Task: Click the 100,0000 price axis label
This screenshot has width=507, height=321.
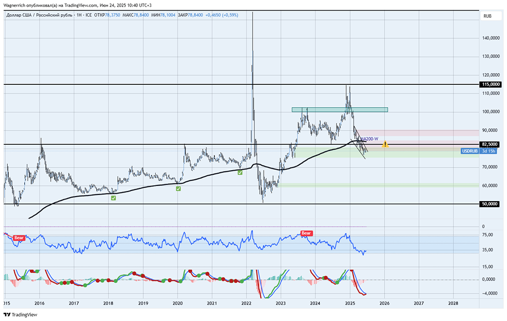Action: 491,112
